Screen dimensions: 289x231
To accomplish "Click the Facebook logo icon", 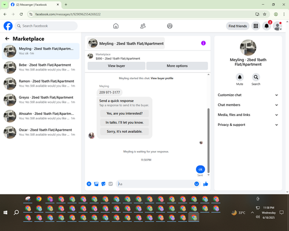I will 8,26.
